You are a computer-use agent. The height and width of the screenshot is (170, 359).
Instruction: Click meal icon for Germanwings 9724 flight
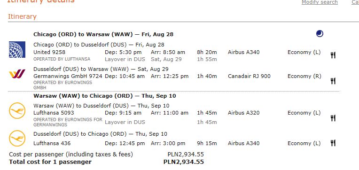[x=333, y=81]
